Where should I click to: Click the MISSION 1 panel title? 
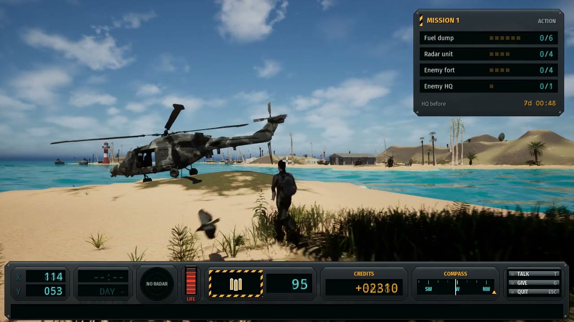click(443, 21)
